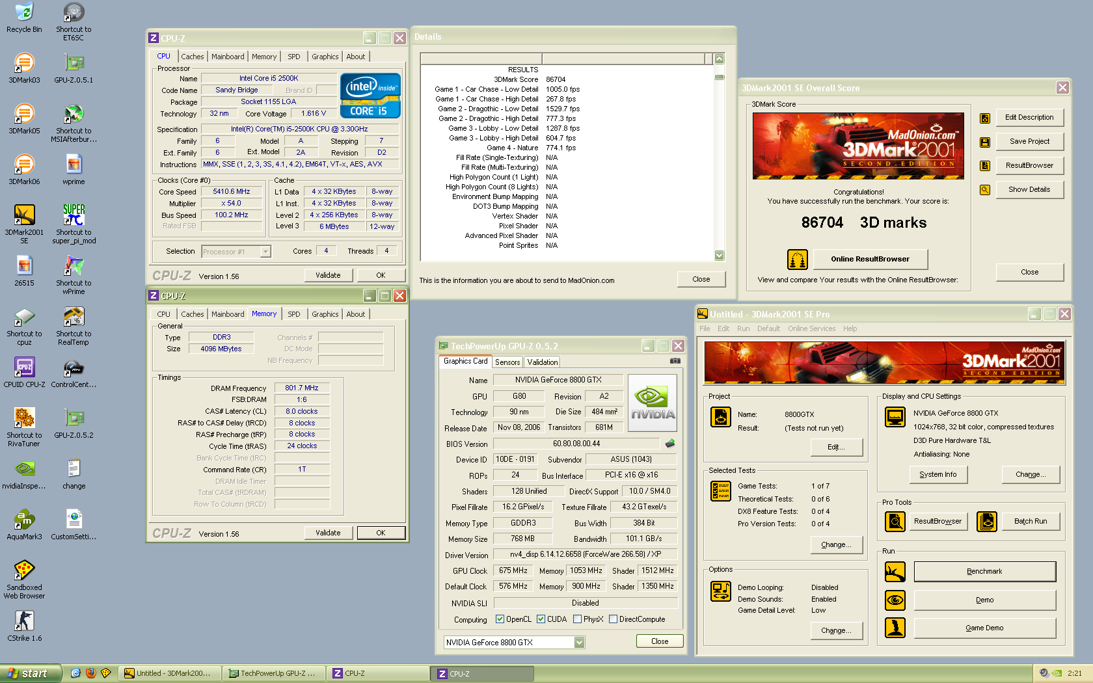Click the NVIDIA logo in GPU-Z
The width and height of the screenshot is (1093, 683).
pos(653,403)
